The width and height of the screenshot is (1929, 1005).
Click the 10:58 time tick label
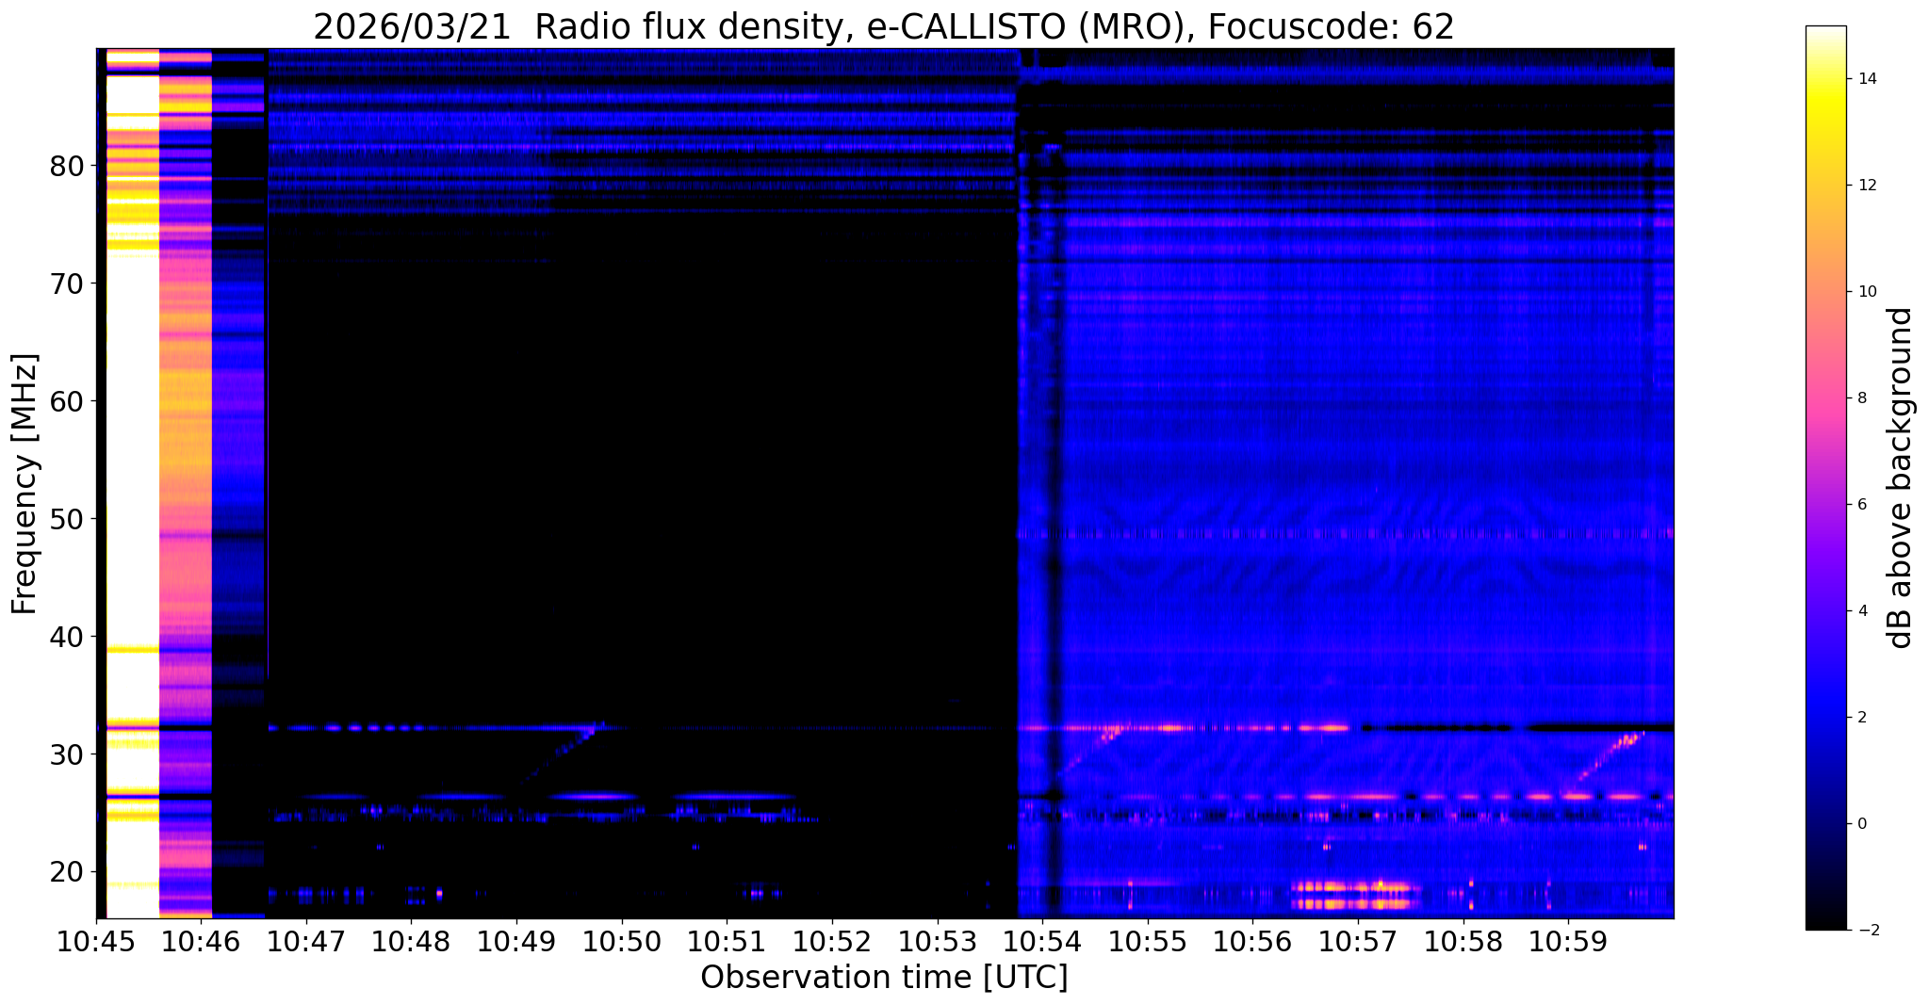tap(1463, 941)
